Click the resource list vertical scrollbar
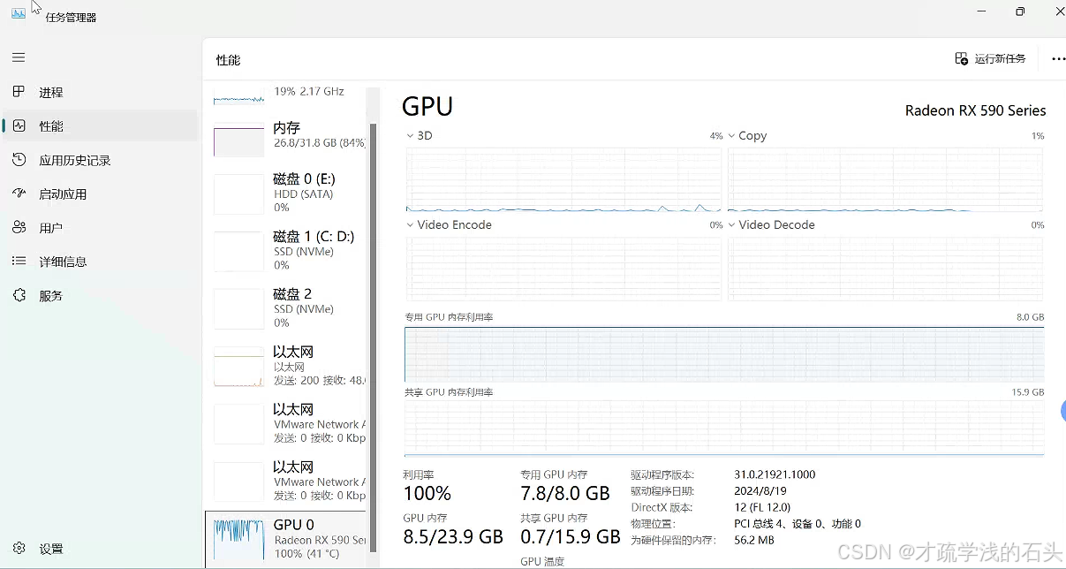Viewport: 1066px width, 569px height. coord(374,336)
